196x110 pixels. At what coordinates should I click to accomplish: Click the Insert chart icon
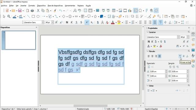(x=130, y=11)
